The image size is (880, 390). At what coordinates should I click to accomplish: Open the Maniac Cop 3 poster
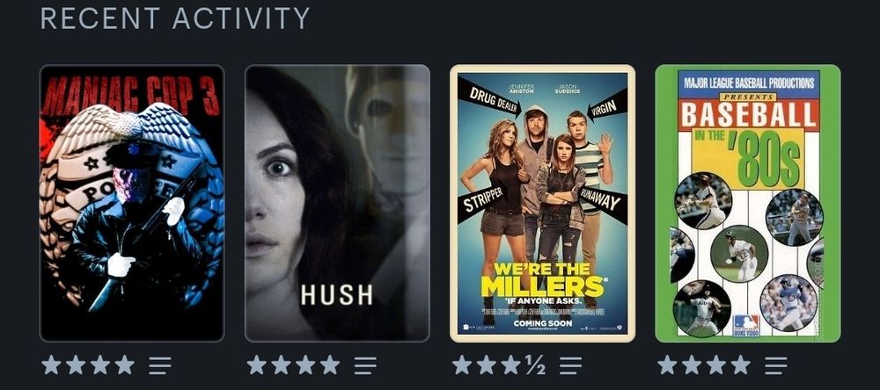[x=132, y=204]
